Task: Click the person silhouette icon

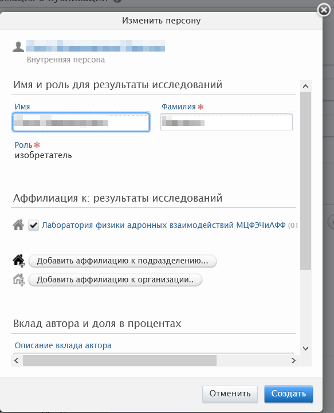Action: tap(18, 47)
